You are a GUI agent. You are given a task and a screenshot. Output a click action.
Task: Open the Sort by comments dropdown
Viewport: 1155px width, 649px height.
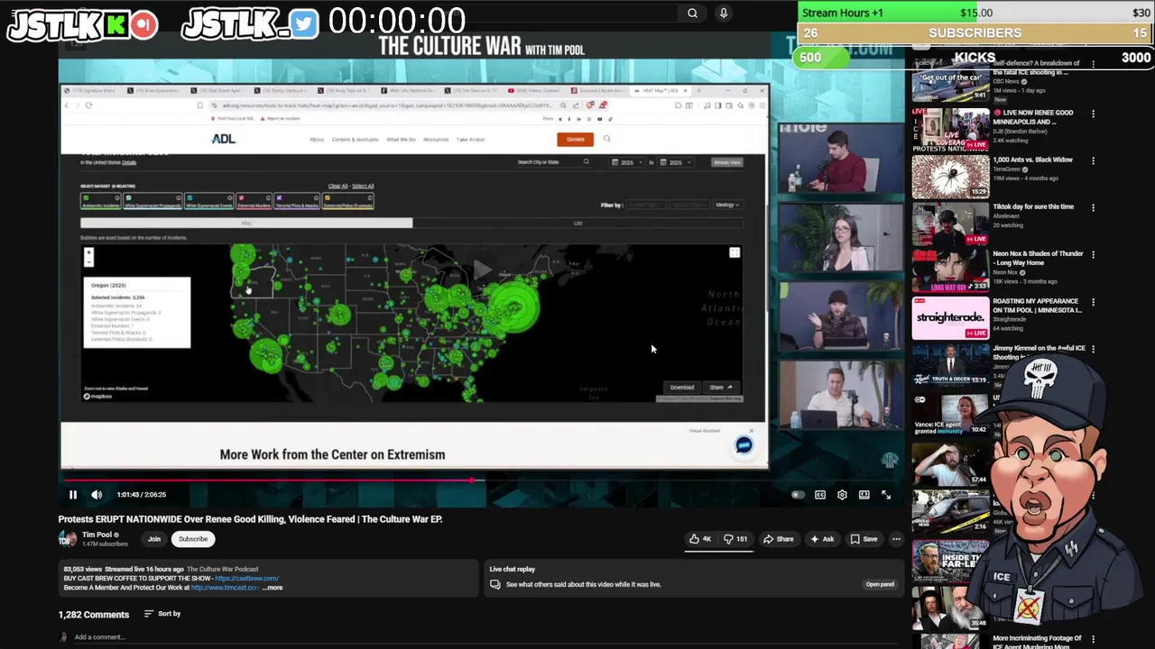click(162, 614)
